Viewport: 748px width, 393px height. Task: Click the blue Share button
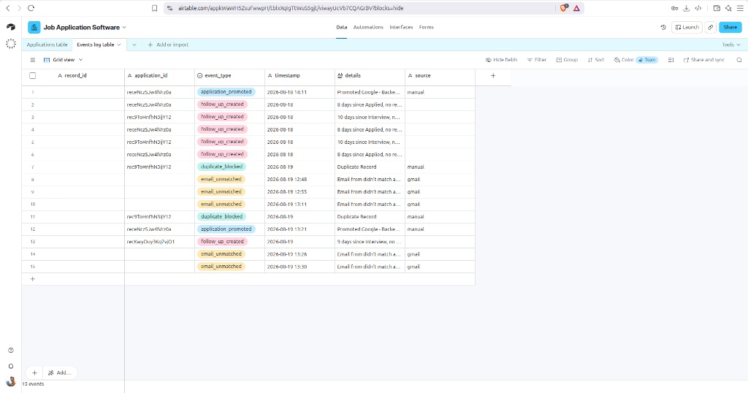tap(730, 27)
